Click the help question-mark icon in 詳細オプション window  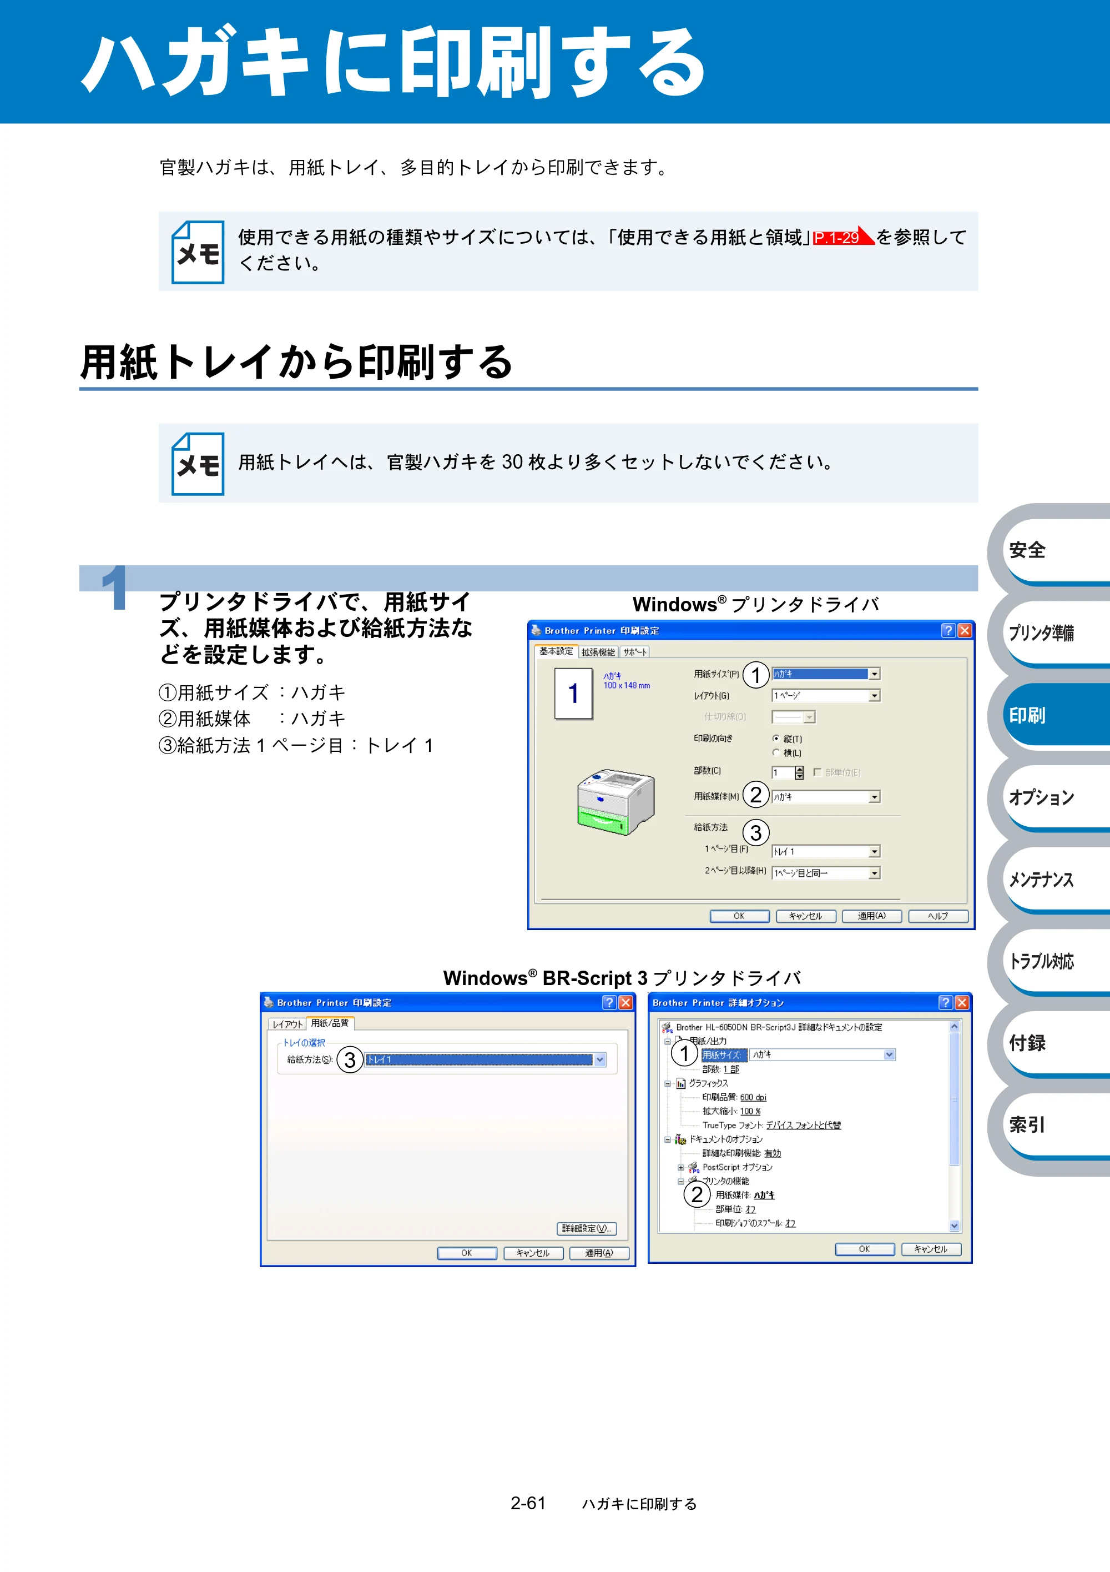click(x=946, y=1002)
